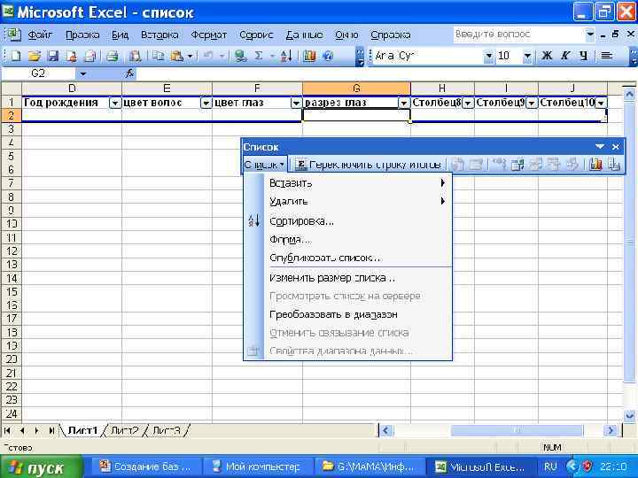The image size is (638, 478).
Task: Apply italic with the К button
Action: coord(565,56)
